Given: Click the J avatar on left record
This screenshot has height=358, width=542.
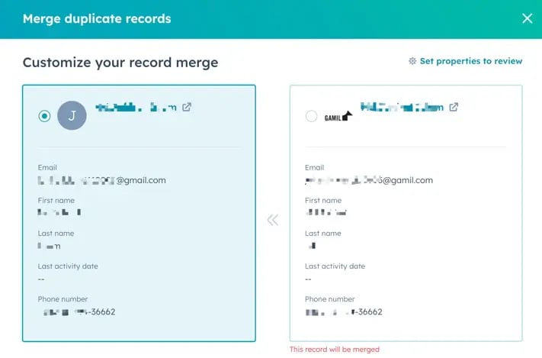Looking at the screenshot, I should tap(72, 115).
